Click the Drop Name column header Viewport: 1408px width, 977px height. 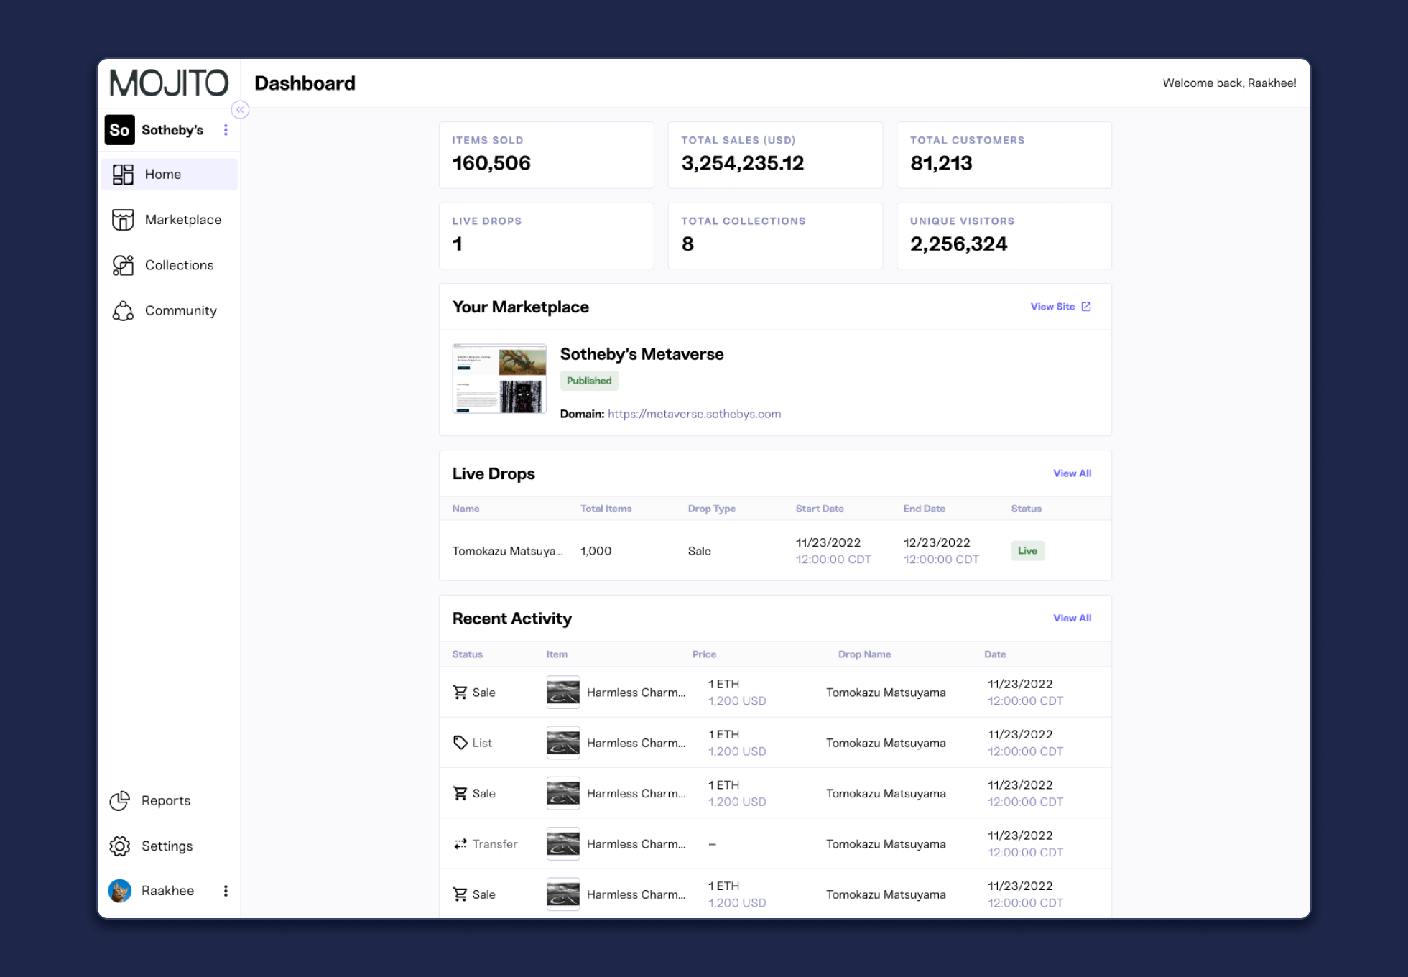pos(864,654)
